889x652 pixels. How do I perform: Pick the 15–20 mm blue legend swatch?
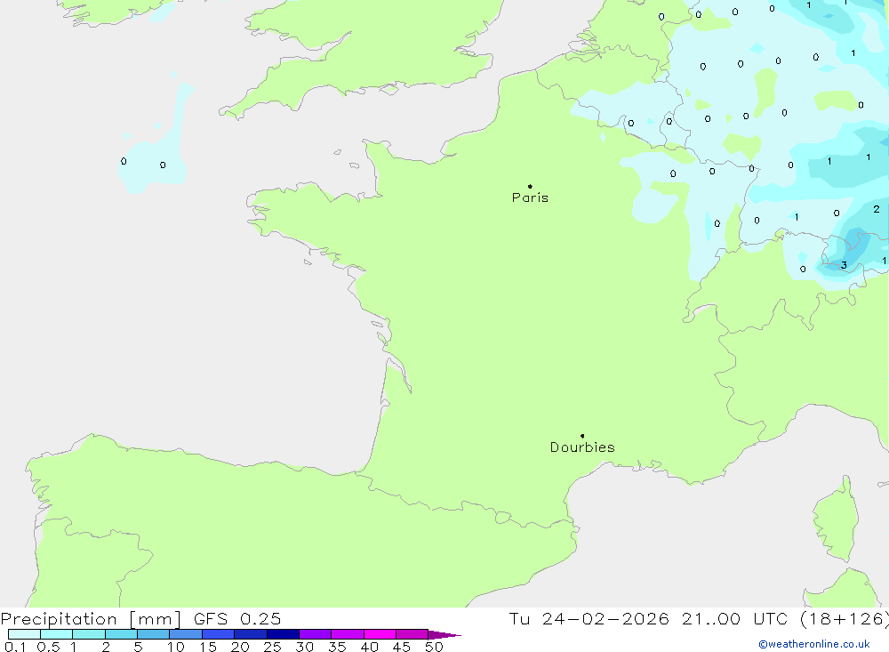[218, 634]
